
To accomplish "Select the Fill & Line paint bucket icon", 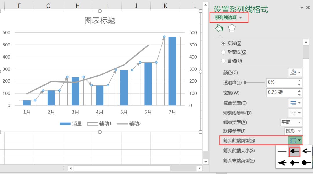I will (x=219, y=28).
